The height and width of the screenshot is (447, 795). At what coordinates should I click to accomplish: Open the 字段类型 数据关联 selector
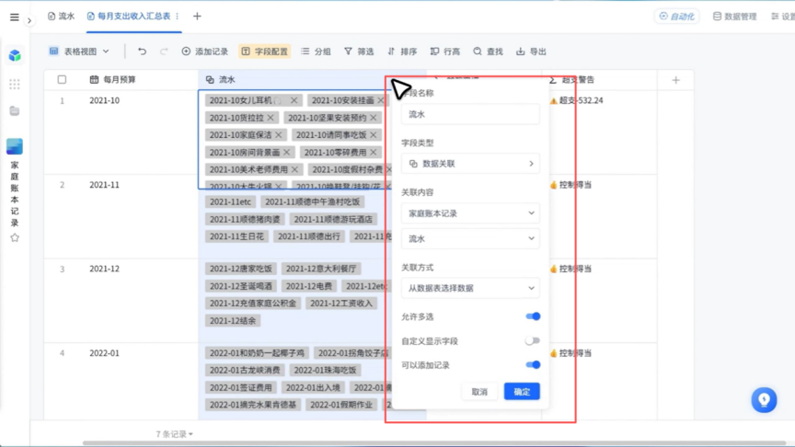pos(470,164)
